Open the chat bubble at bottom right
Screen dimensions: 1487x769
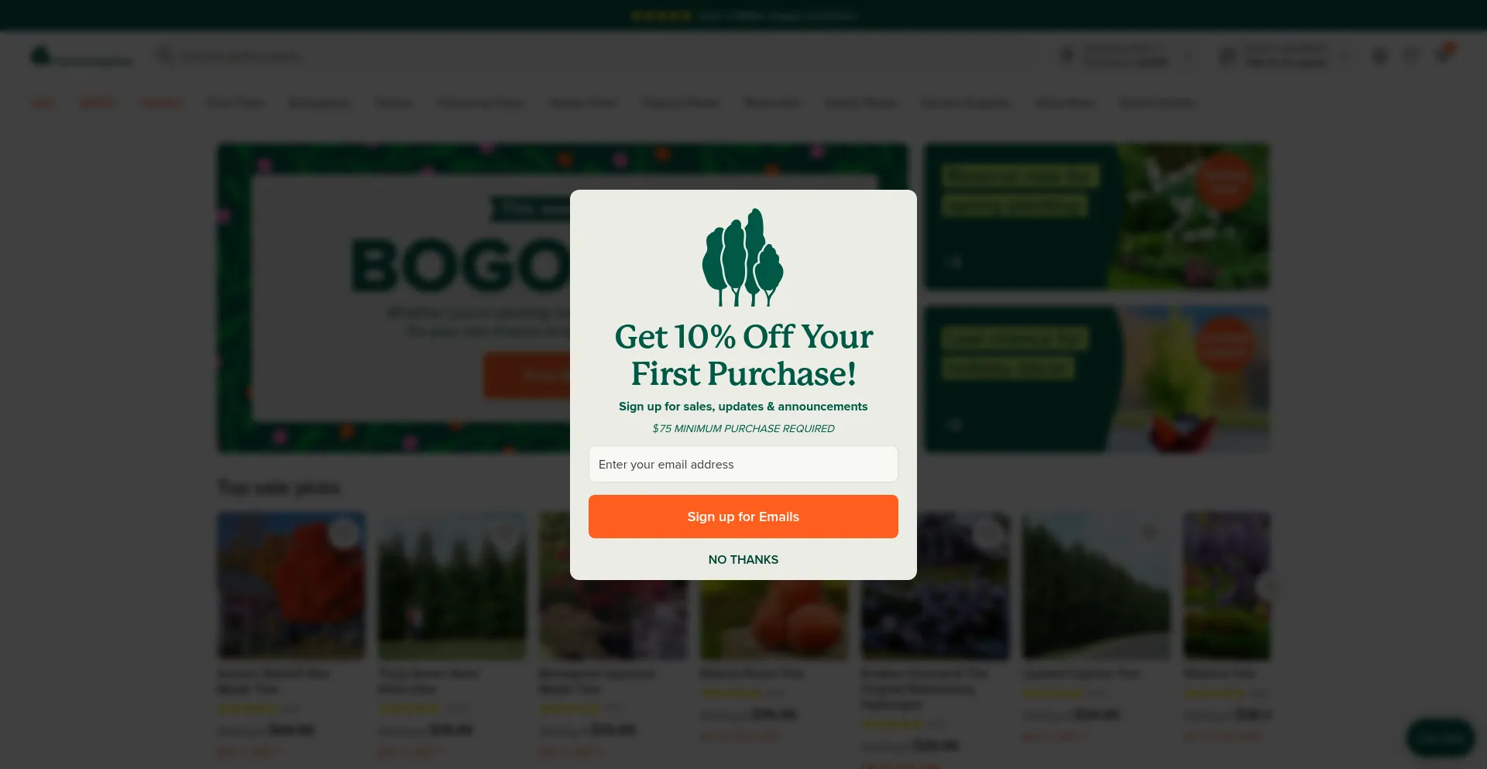pos(1441,737)
